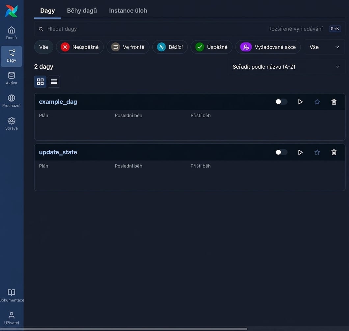Click the 2 dagy count text
The height and width of the screenshot is (331, 349).
pos(43,67)
